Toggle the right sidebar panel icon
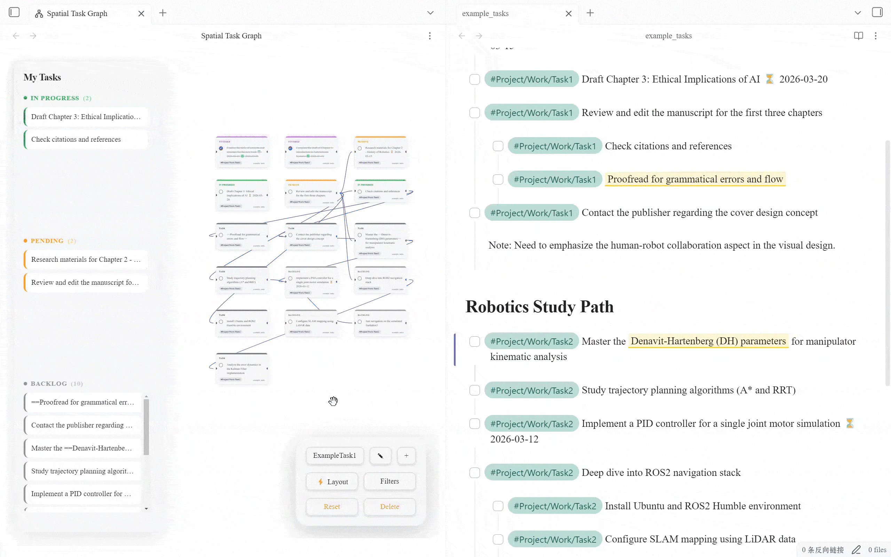 (877, 13)
